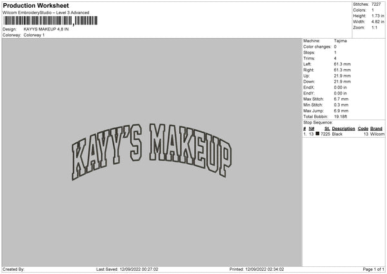The height and width of the screenshot is (274, 387).
Task: Select the Colorway 1 value
Action: pyautogui.click(x=34, y=35)
